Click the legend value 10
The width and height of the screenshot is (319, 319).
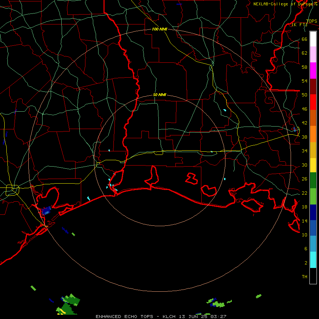(x=304, y=235)
